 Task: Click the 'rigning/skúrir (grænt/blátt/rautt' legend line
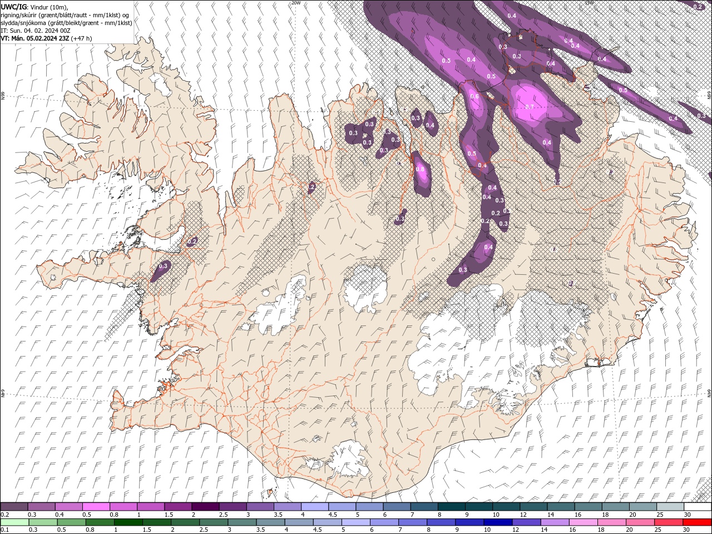66,15
